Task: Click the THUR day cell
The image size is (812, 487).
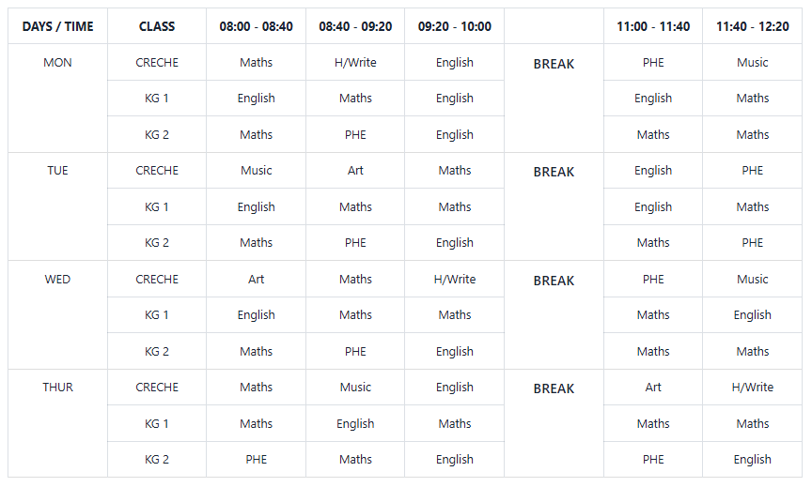Action: coord(58,388)
